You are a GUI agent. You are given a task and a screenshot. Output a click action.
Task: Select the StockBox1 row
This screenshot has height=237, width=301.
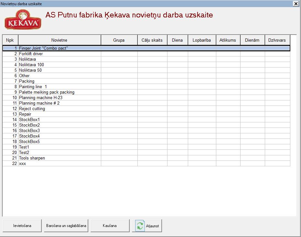(146, 120)
